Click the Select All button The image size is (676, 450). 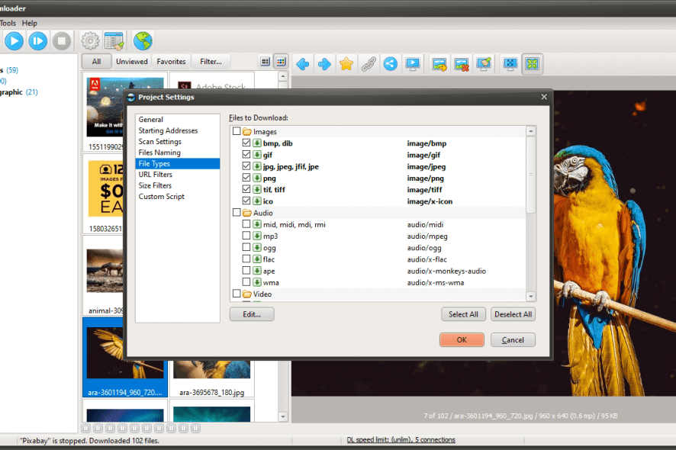463,314
